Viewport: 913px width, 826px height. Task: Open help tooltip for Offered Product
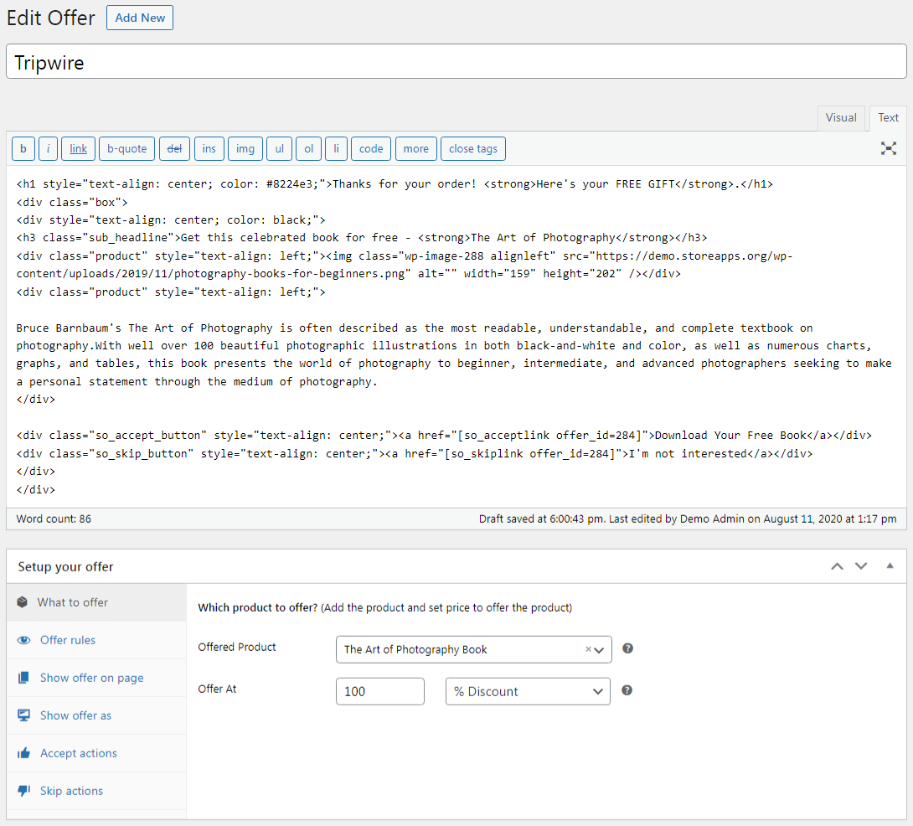tap(627, 648)
